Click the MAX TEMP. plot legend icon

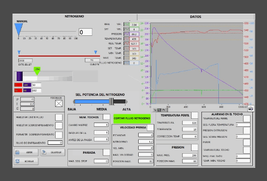click(x=126, y=58)
